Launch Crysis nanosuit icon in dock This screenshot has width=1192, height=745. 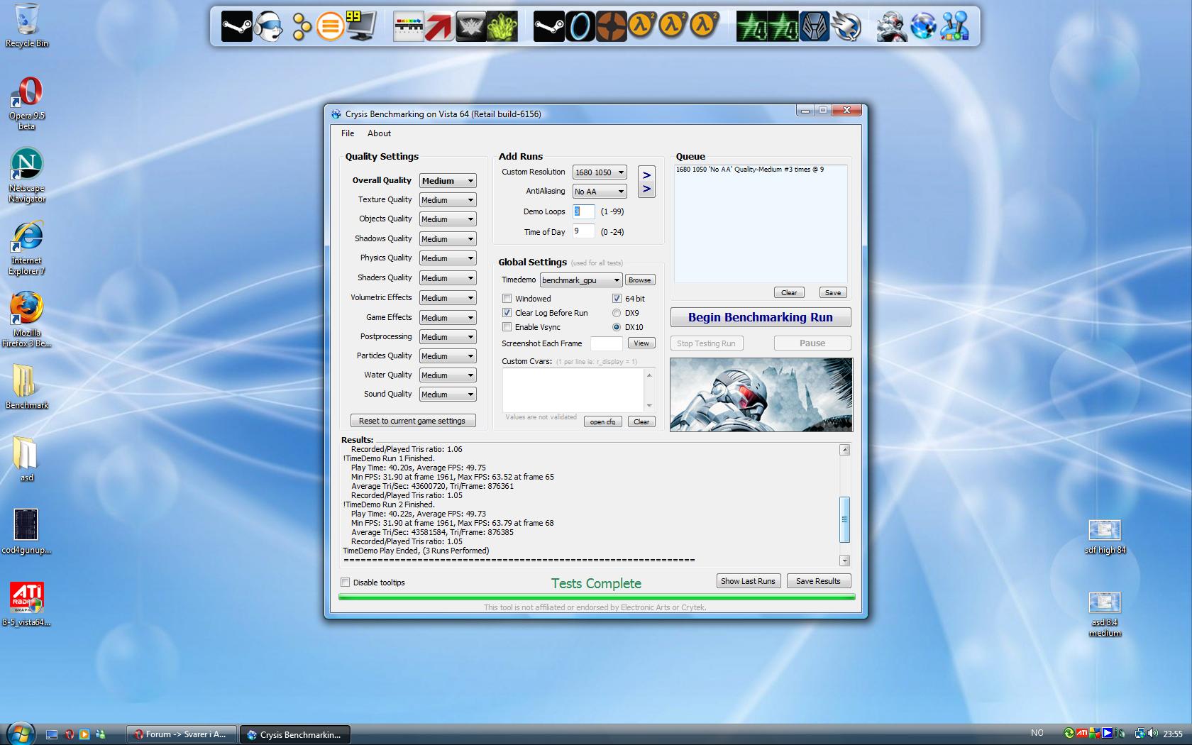[891, 27]
